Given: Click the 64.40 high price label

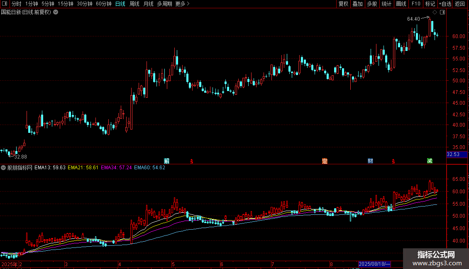Looking at the screenshot, I should (x=413, y=19).
